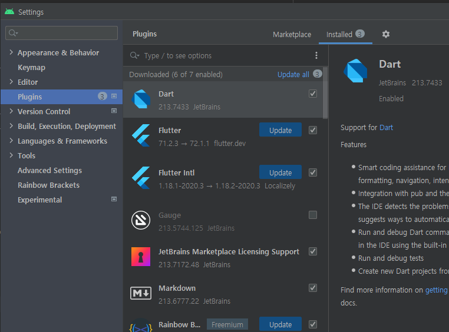Open Keymap settings
Screen dimensions: 449x332
[31, 68]
